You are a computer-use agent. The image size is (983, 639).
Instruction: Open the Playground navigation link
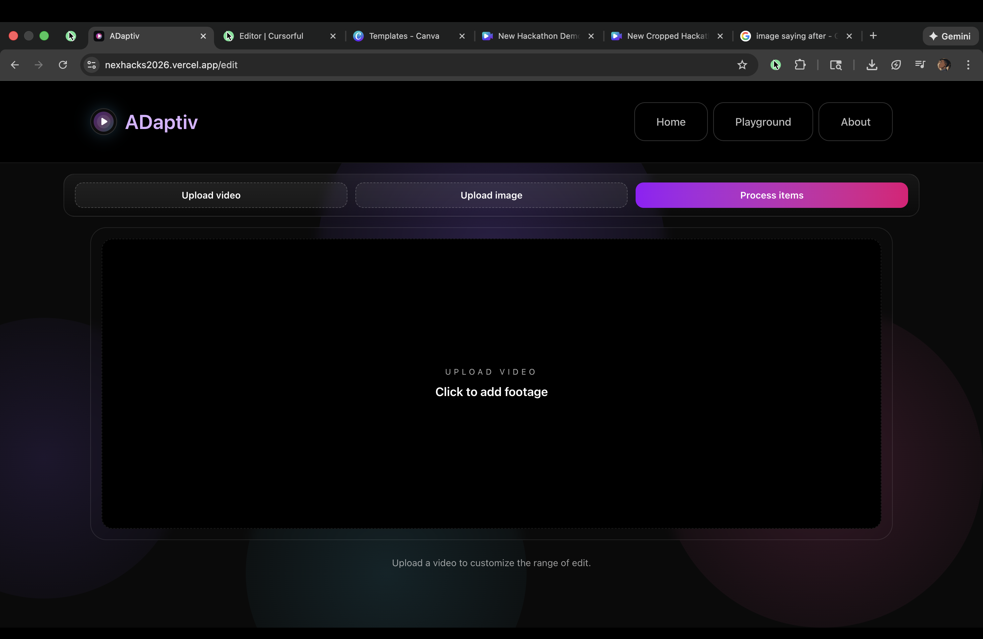[762, 122]
